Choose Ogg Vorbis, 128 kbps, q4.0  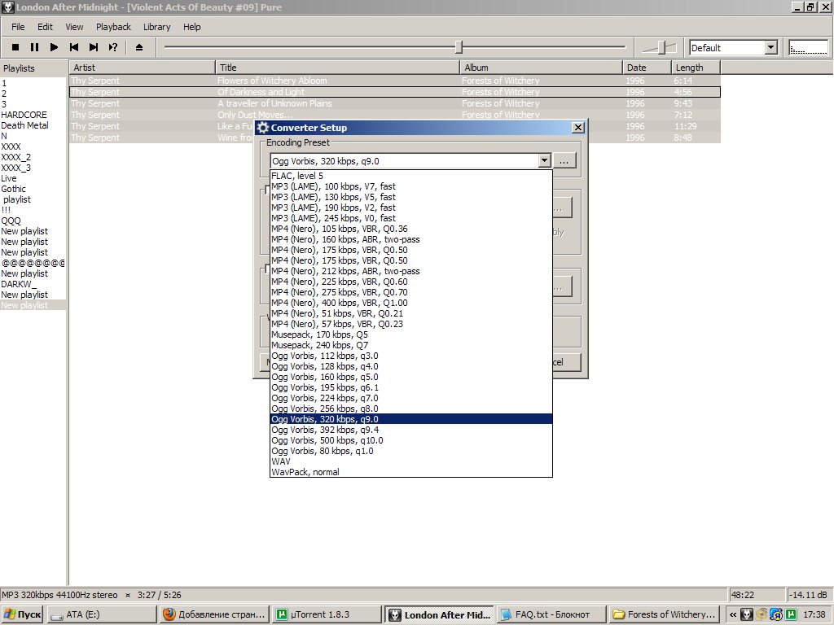(x=411, y=366)
